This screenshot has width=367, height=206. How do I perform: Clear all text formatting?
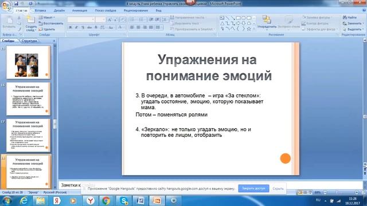[x=122, y=20]
